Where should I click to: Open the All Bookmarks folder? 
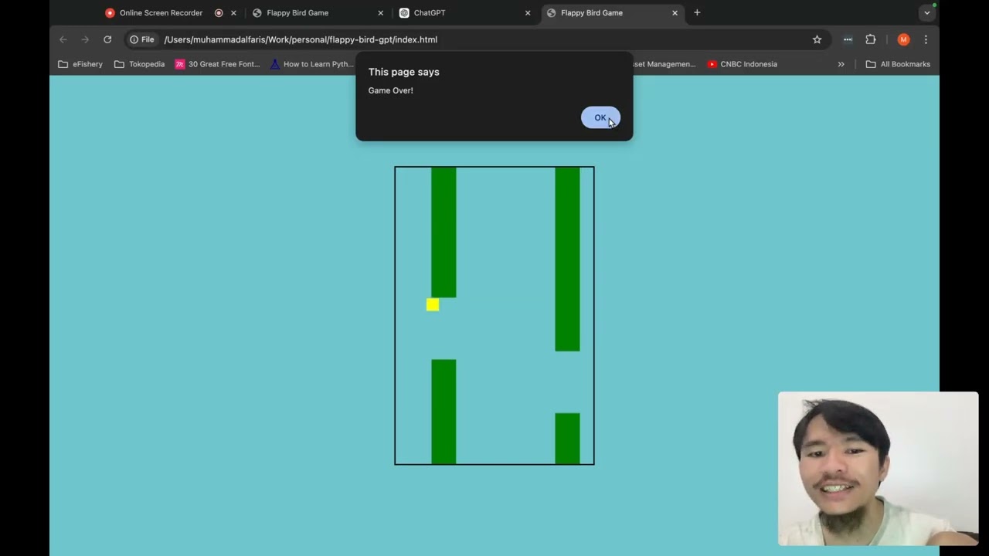pyautogui.click(x=898, y=64)
